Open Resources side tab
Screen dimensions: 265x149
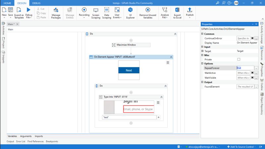262,53
